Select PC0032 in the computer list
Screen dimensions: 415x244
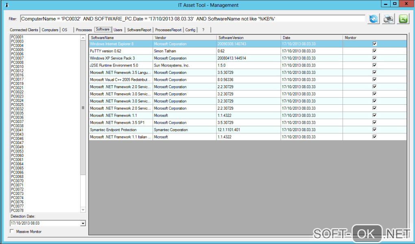coord(17,109)
